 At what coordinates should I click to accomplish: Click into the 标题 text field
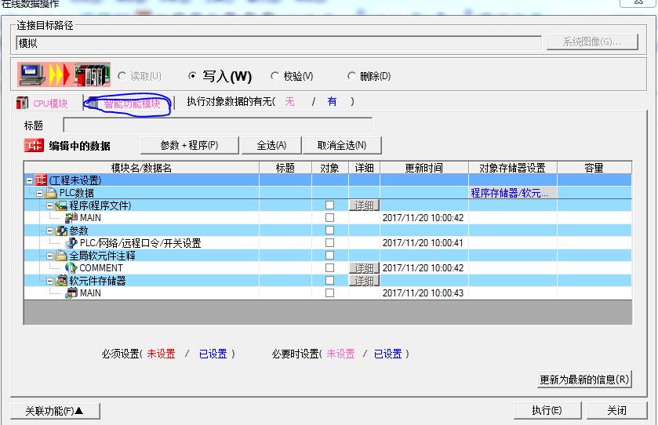tap(217, 125)
